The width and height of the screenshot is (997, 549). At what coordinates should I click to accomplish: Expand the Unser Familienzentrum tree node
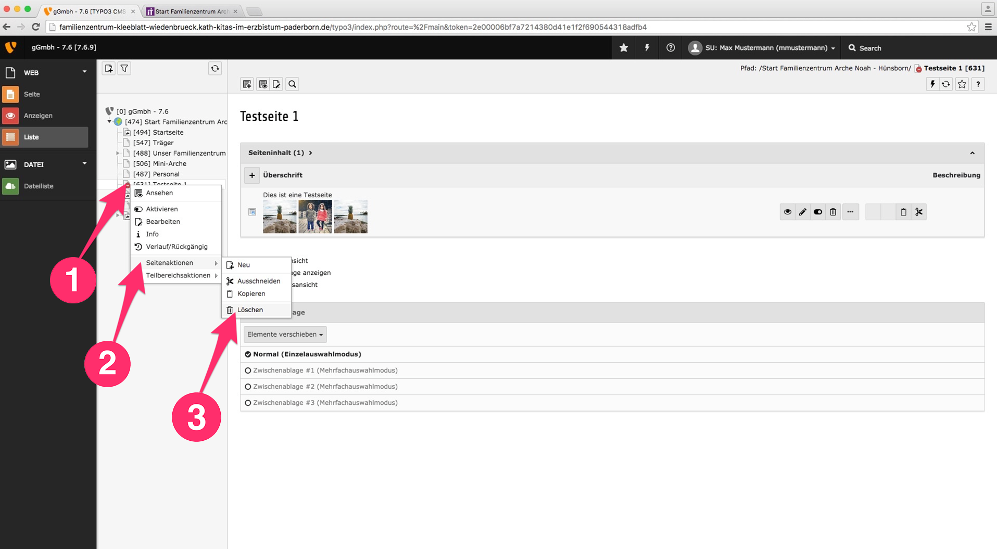118,153
